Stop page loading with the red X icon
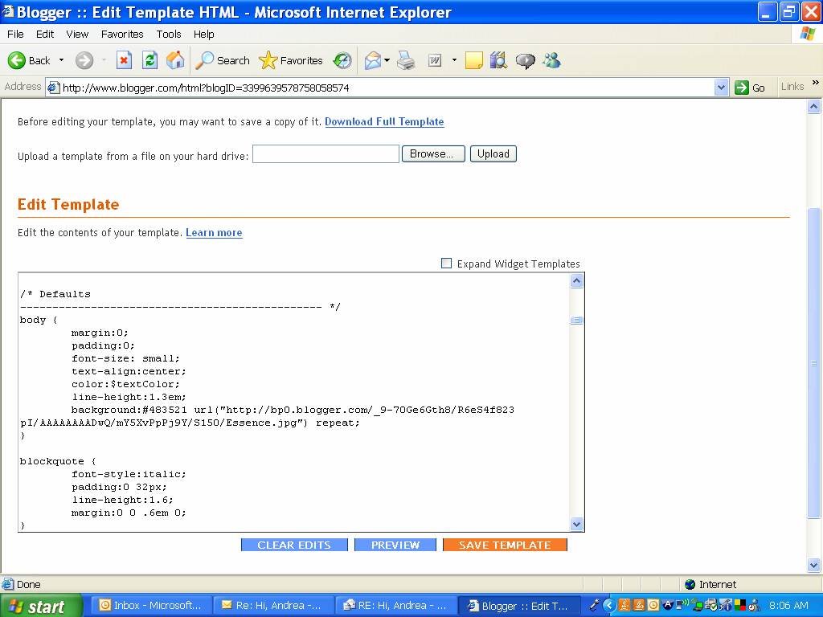The width and height of the screenshot is (823, 617). pyautogui.click(x=124, y=60)
